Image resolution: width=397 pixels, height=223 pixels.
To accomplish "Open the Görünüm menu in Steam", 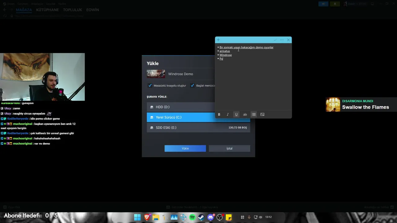I will [23, 4].
